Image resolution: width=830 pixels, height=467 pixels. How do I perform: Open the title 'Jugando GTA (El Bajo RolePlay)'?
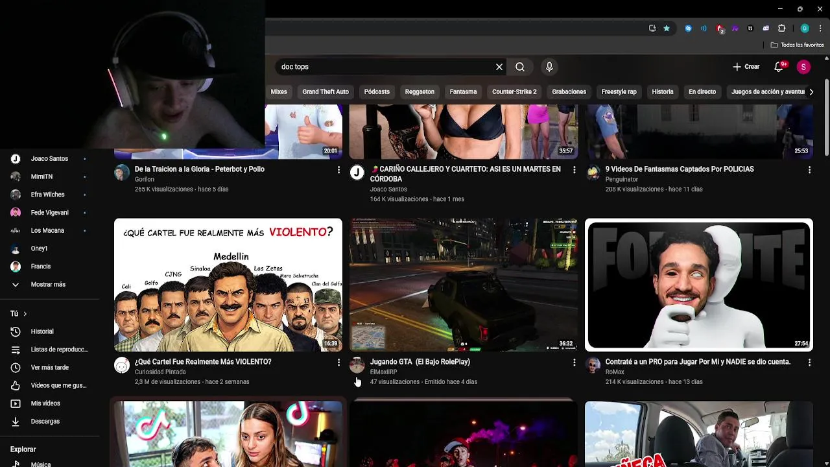tap(420, 362)
